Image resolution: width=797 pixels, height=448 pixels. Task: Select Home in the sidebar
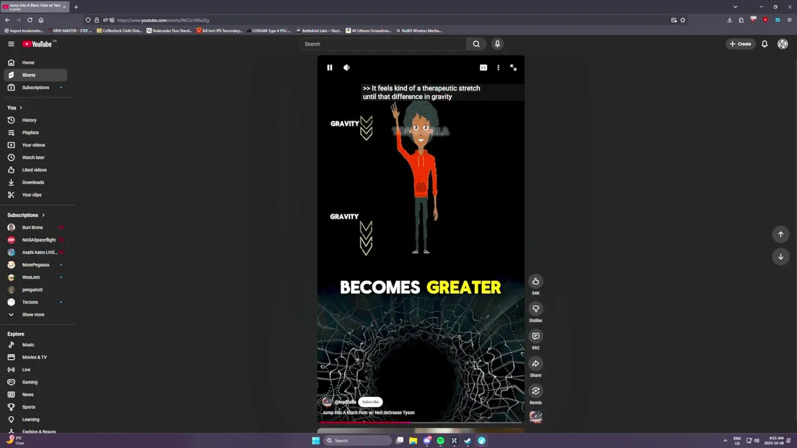tap(35, 62)
